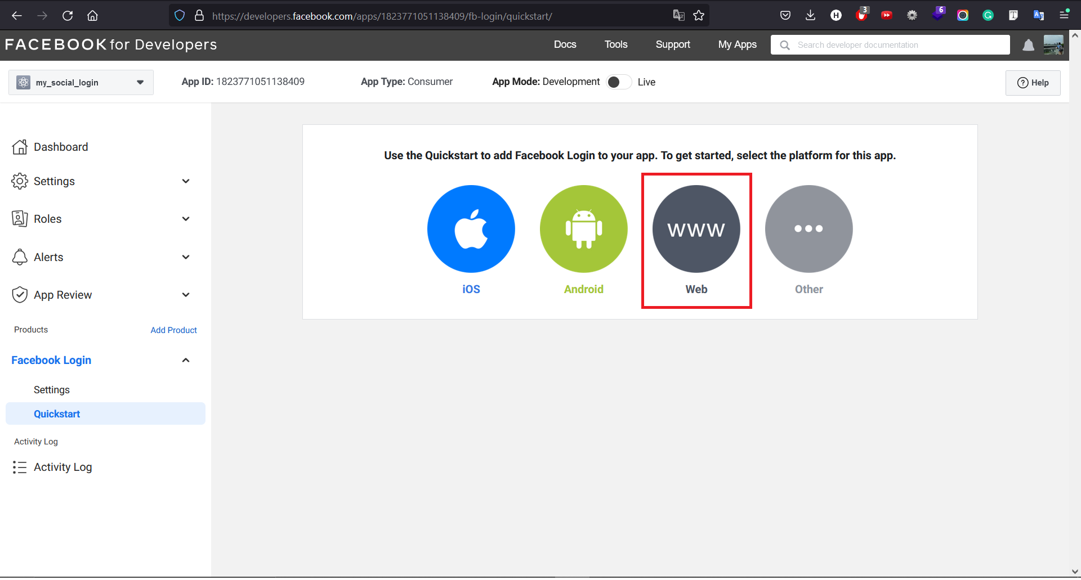The image size is (1081, 580).
Task: Click the Help button
Action: click(1033, 83)
